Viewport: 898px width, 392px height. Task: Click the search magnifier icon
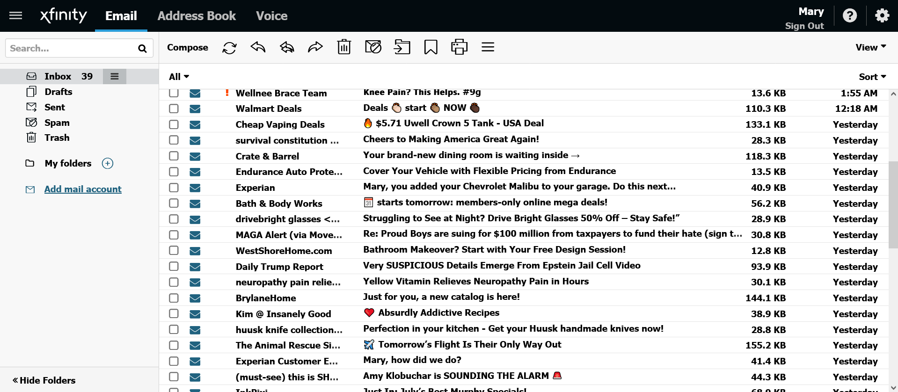point(142,48)
